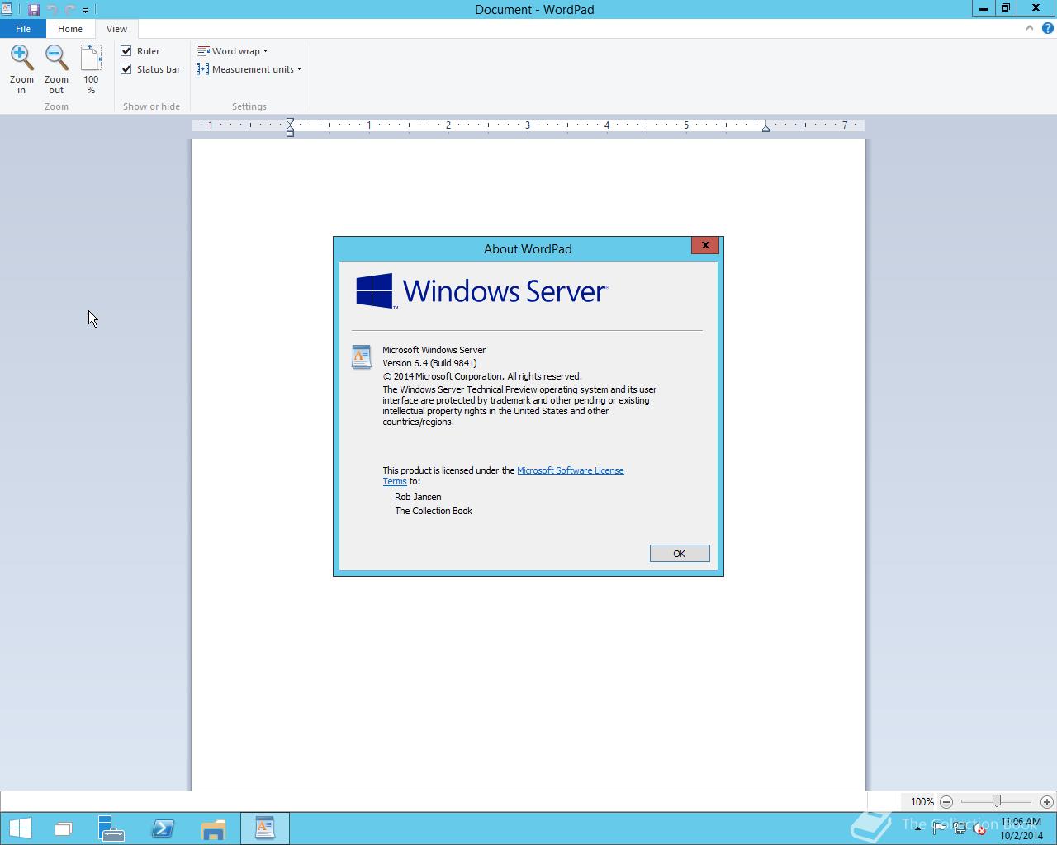
Task: Click the zoom minus button in status bar
Action: 946,801
